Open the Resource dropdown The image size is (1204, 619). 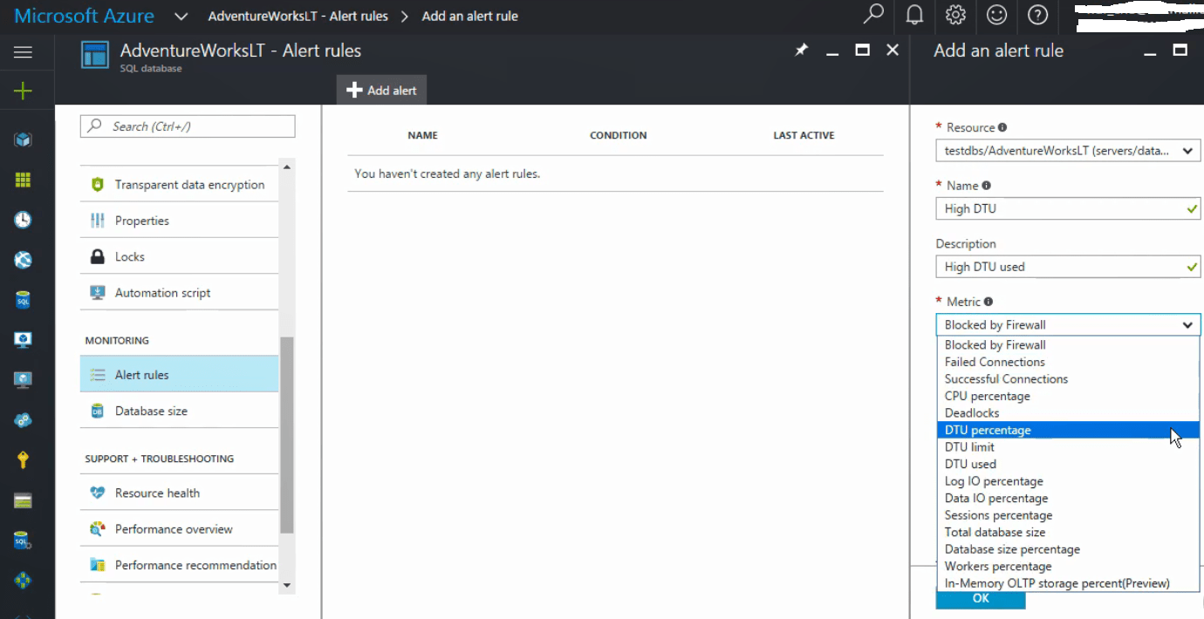pyautogui.click(x=1068, y=151)
